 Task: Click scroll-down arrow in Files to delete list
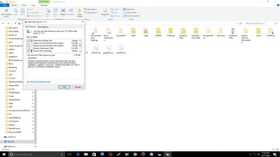coord(80,51)
